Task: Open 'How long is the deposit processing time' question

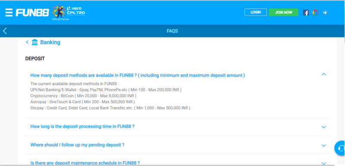Action: [x=82, y=126]
